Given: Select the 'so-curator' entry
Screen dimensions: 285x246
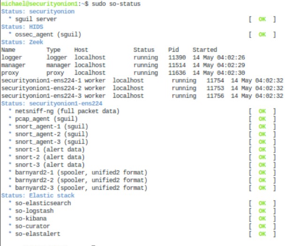Looking at the screenshot, I should tap(32, 226).
